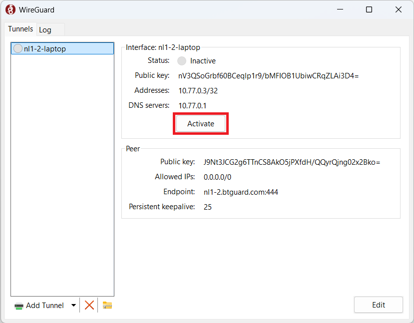Click the WireGuard logo in title bar
414x323 pixels.
10,9
